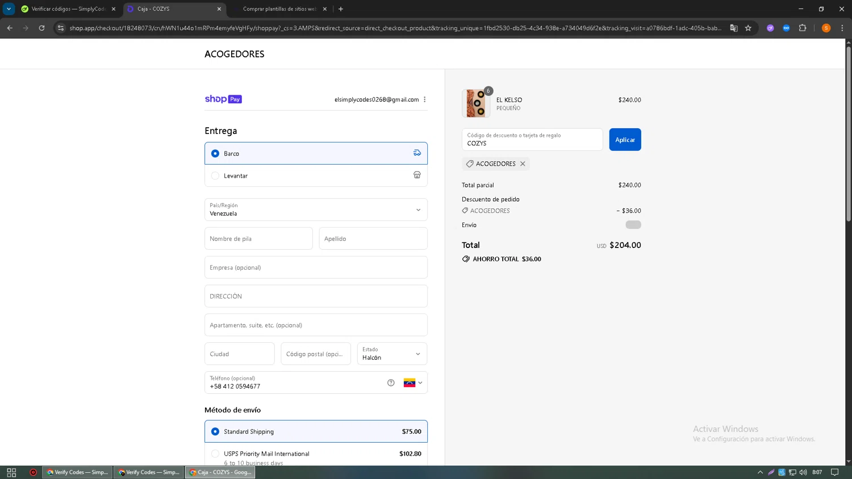This screenshot has height=479, width=852.
Task: Choose USPS Priority Mail International shipping
Action: [316, 455]
